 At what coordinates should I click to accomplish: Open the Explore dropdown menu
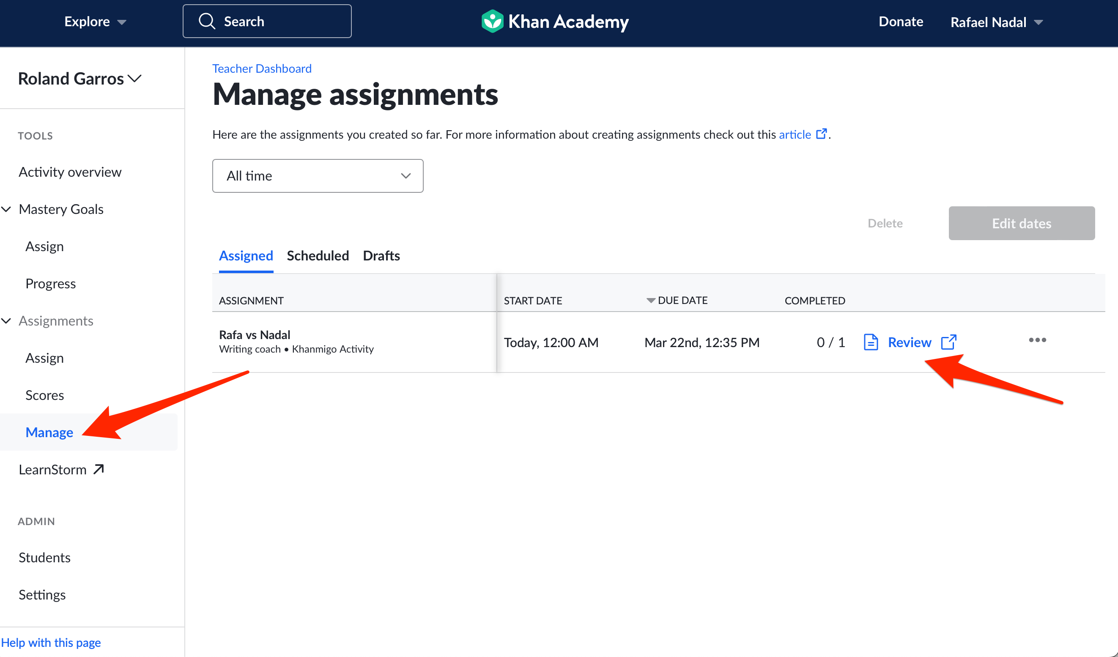(x=96, y=21)
